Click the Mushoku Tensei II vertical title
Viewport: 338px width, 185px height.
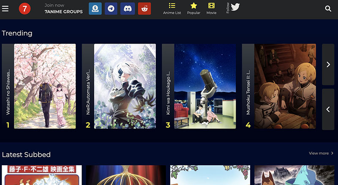[x=248, y=92]
